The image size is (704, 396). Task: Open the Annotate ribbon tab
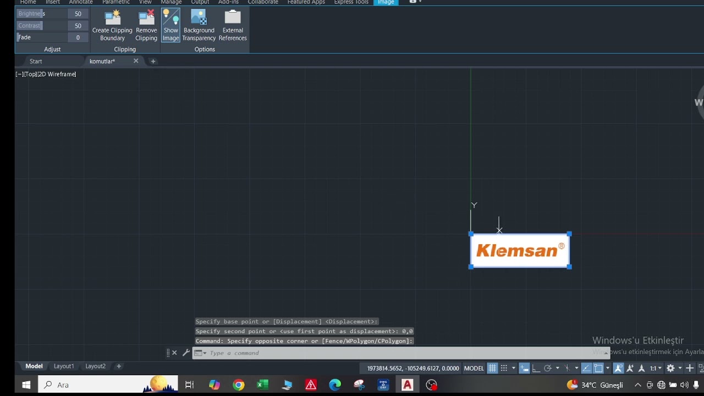click(x=81, y=2)
